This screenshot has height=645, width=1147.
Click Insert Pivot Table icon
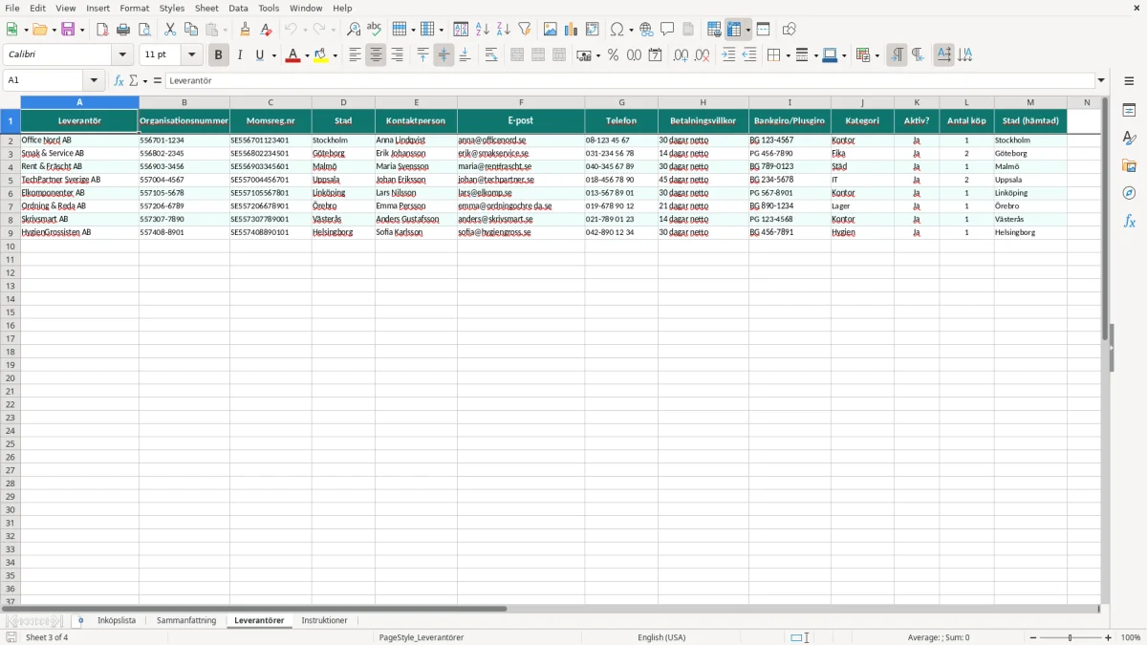592,30
